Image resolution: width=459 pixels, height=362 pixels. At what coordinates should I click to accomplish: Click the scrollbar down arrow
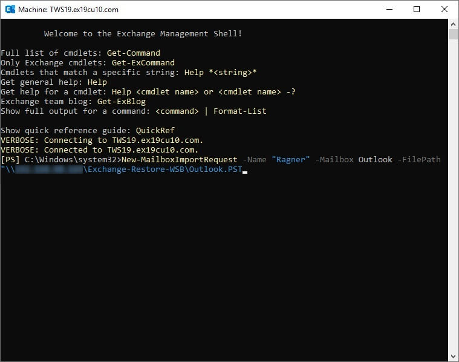[453, 357]
